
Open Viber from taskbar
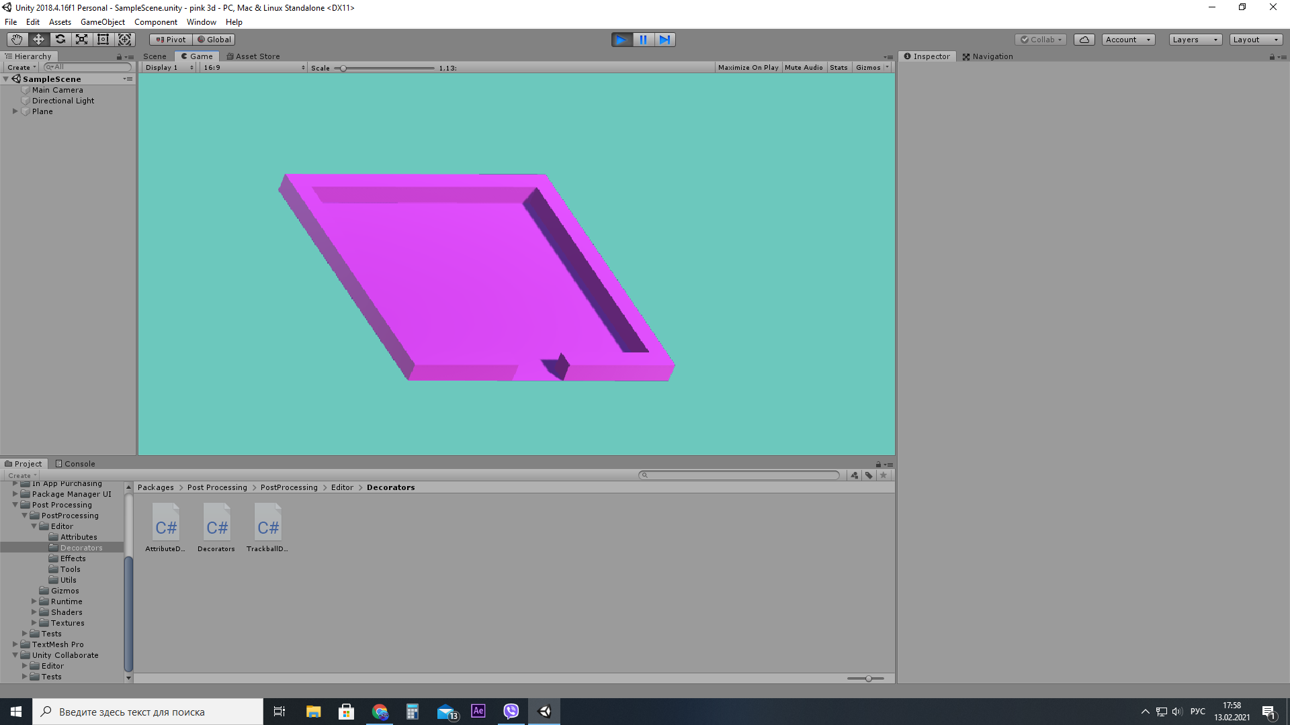click(511, 712)
